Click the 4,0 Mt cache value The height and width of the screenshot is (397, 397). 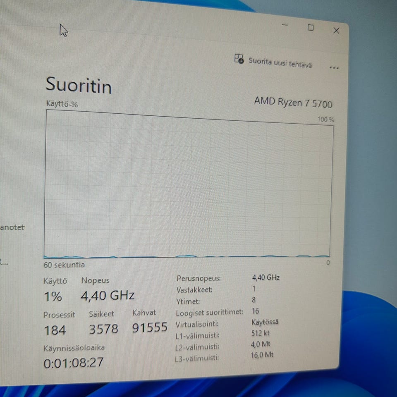(261, 344)
